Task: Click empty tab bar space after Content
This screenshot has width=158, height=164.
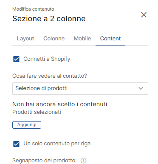Action: pyautogui.click(x=137, y=39)
